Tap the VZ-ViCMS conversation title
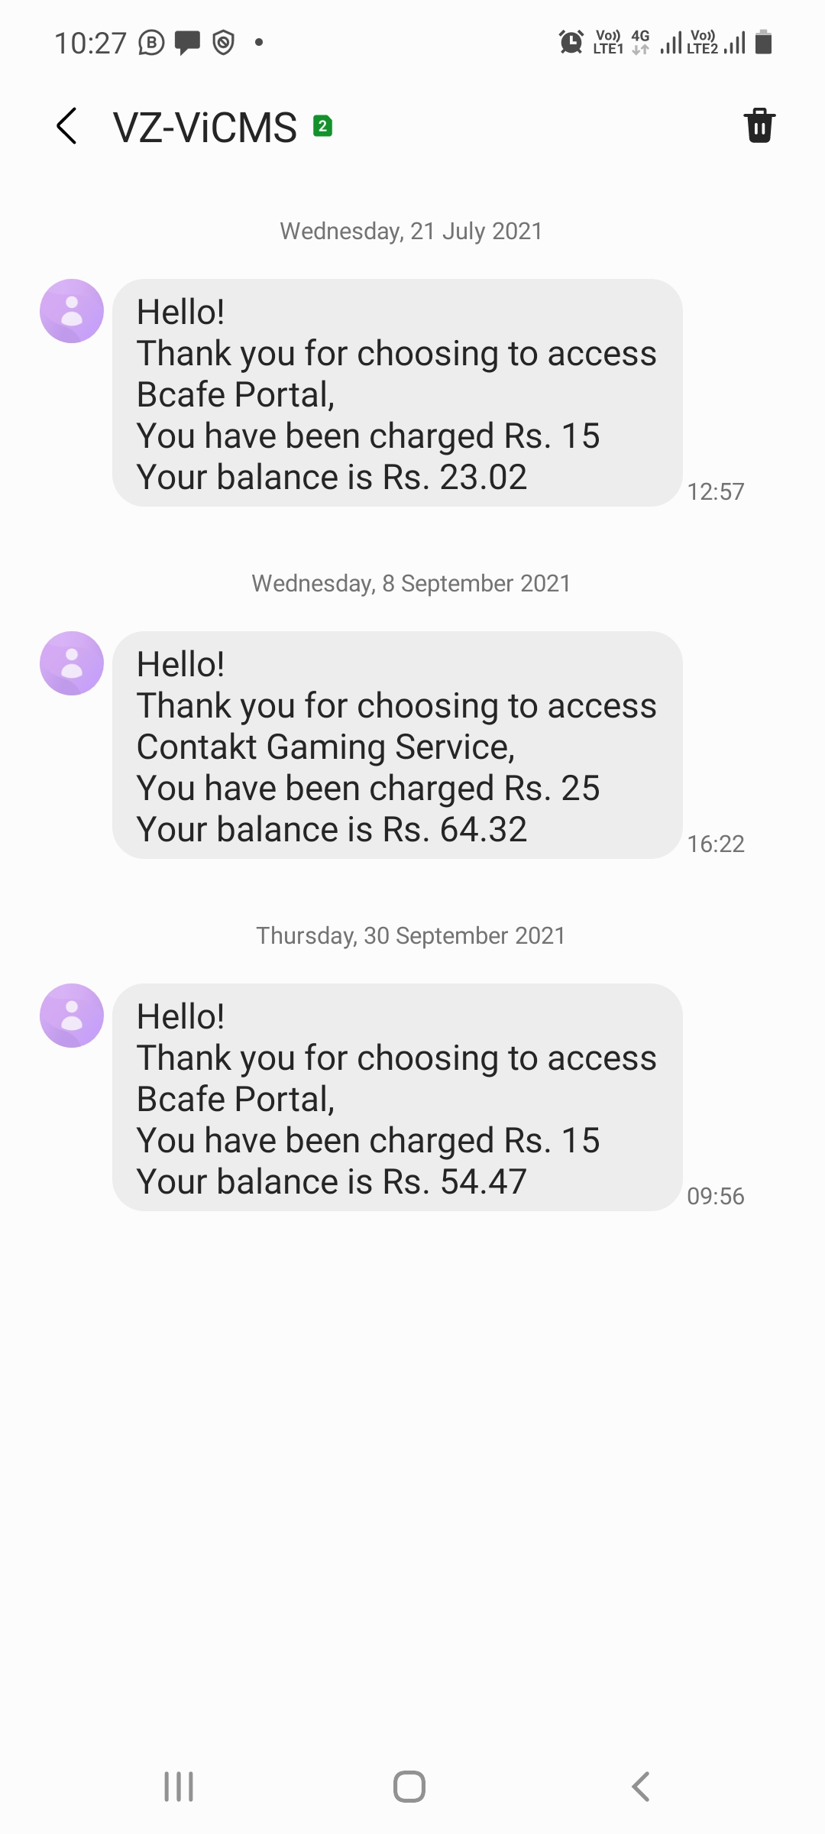 tap(205, 127)
